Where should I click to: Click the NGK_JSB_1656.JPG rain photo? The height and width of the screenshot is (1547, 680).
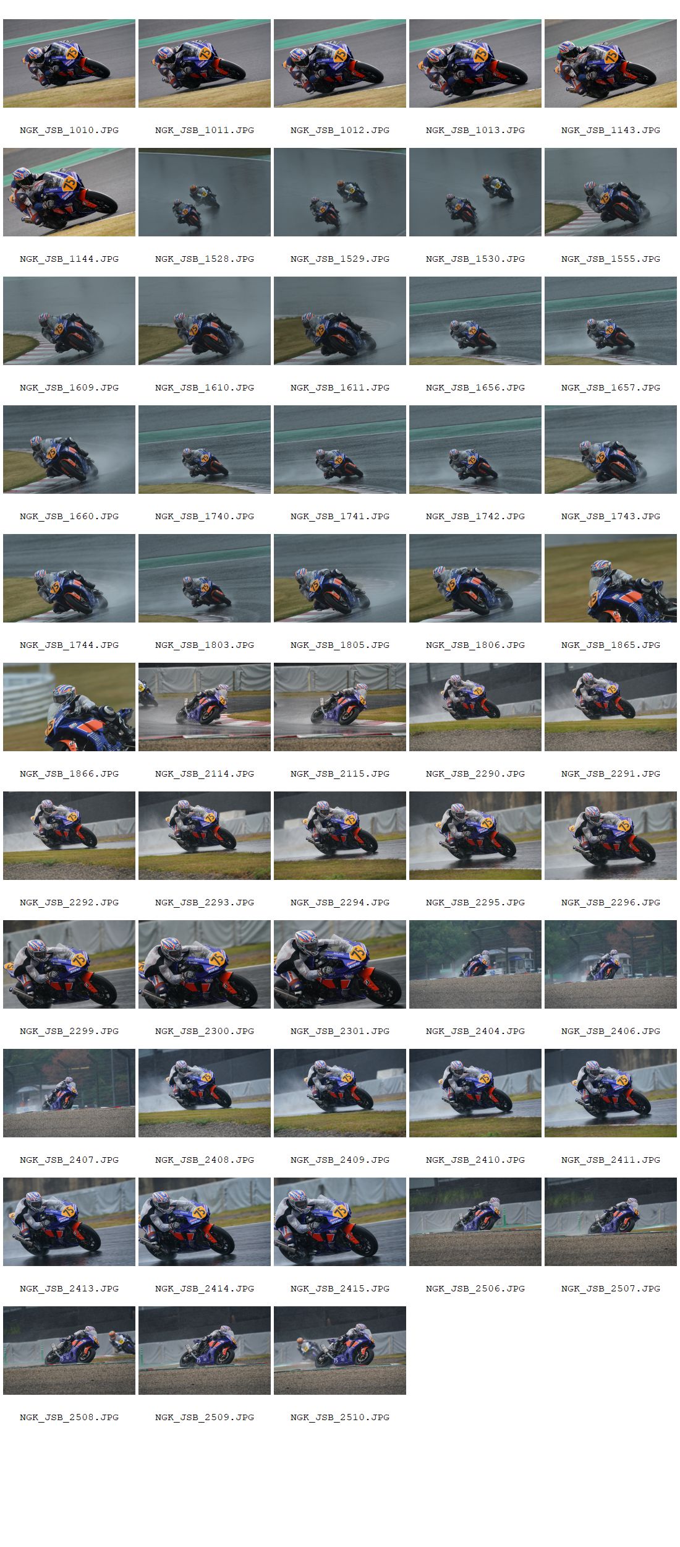tap(475, 321)
